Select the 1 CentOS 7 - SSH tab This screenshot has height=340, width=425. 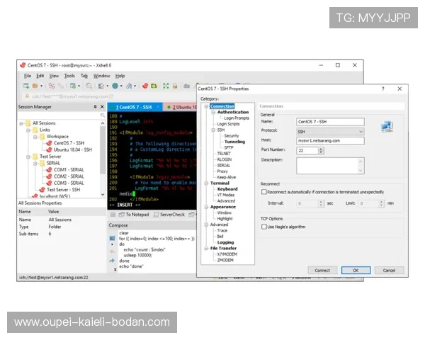[135, 107]
